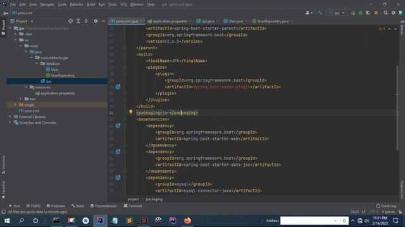Open the Jpa run configuration dropdown

point(337,13)
